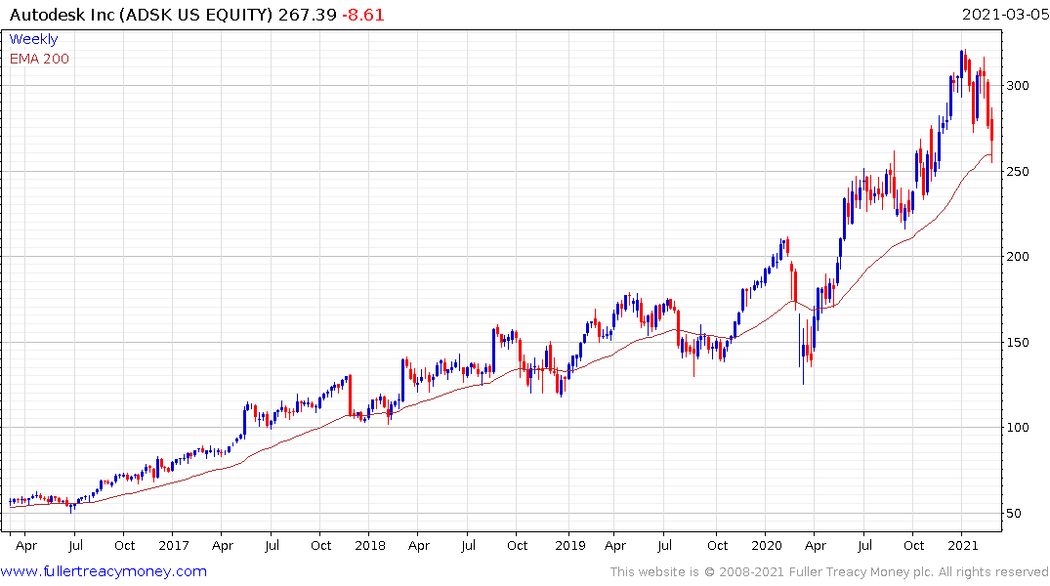The image size is (1050, 586).
Task: Click the chart date 2021-03-05
Action: tap(1005, 15)
